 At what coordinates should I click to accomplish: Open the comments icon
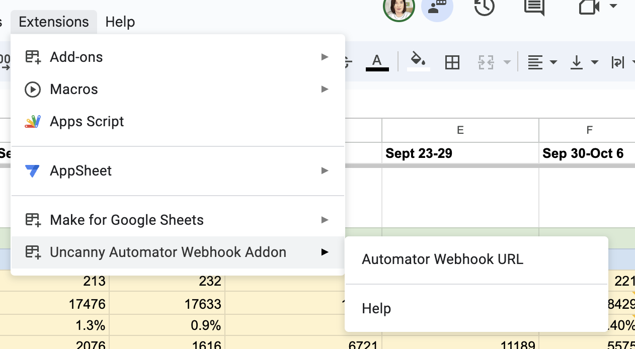pos(534,7)
